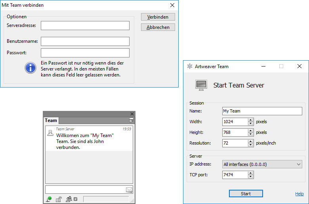Focus the Serveradresse input field

pos(85,26)
